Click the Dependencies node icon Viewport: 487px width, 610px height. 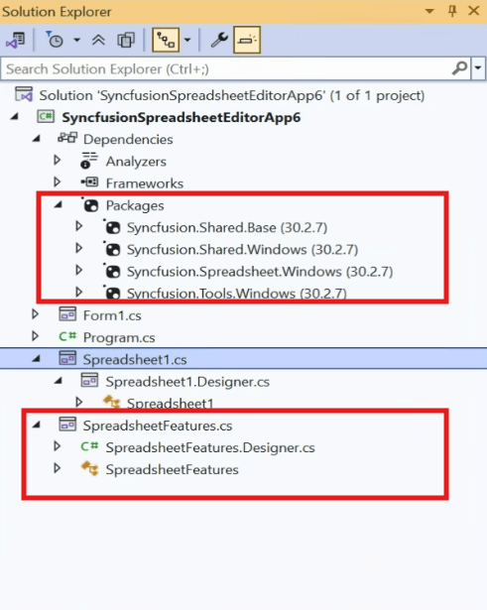pos(67,138)
